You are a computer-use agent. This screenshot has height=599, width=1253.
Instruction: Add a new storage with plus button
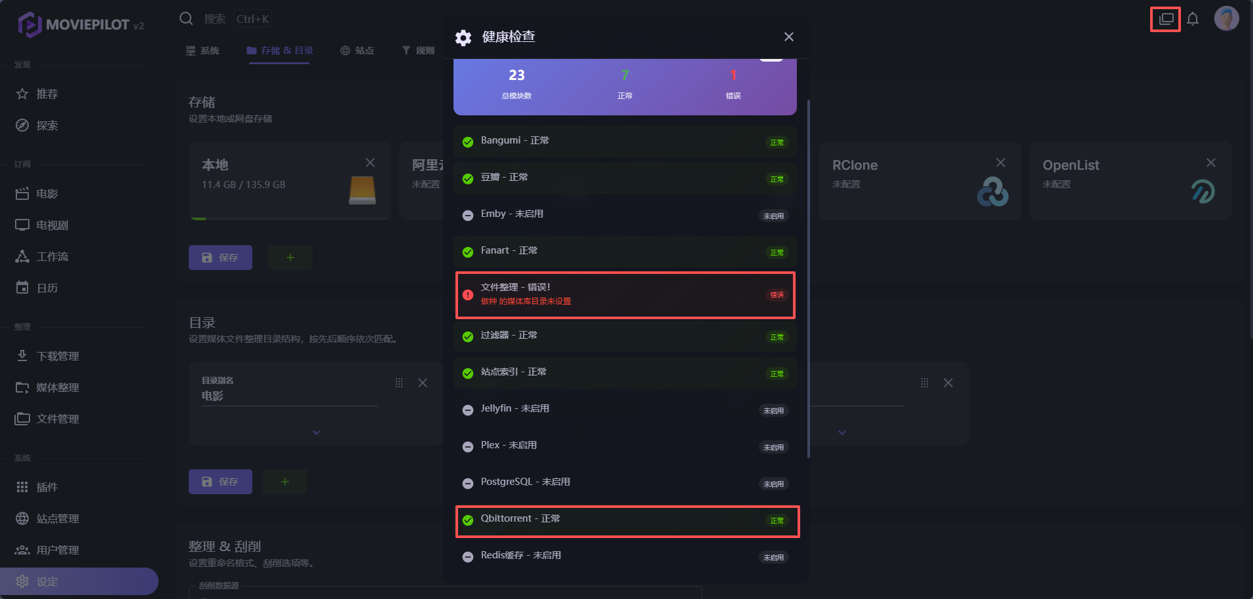coord(290,258)
